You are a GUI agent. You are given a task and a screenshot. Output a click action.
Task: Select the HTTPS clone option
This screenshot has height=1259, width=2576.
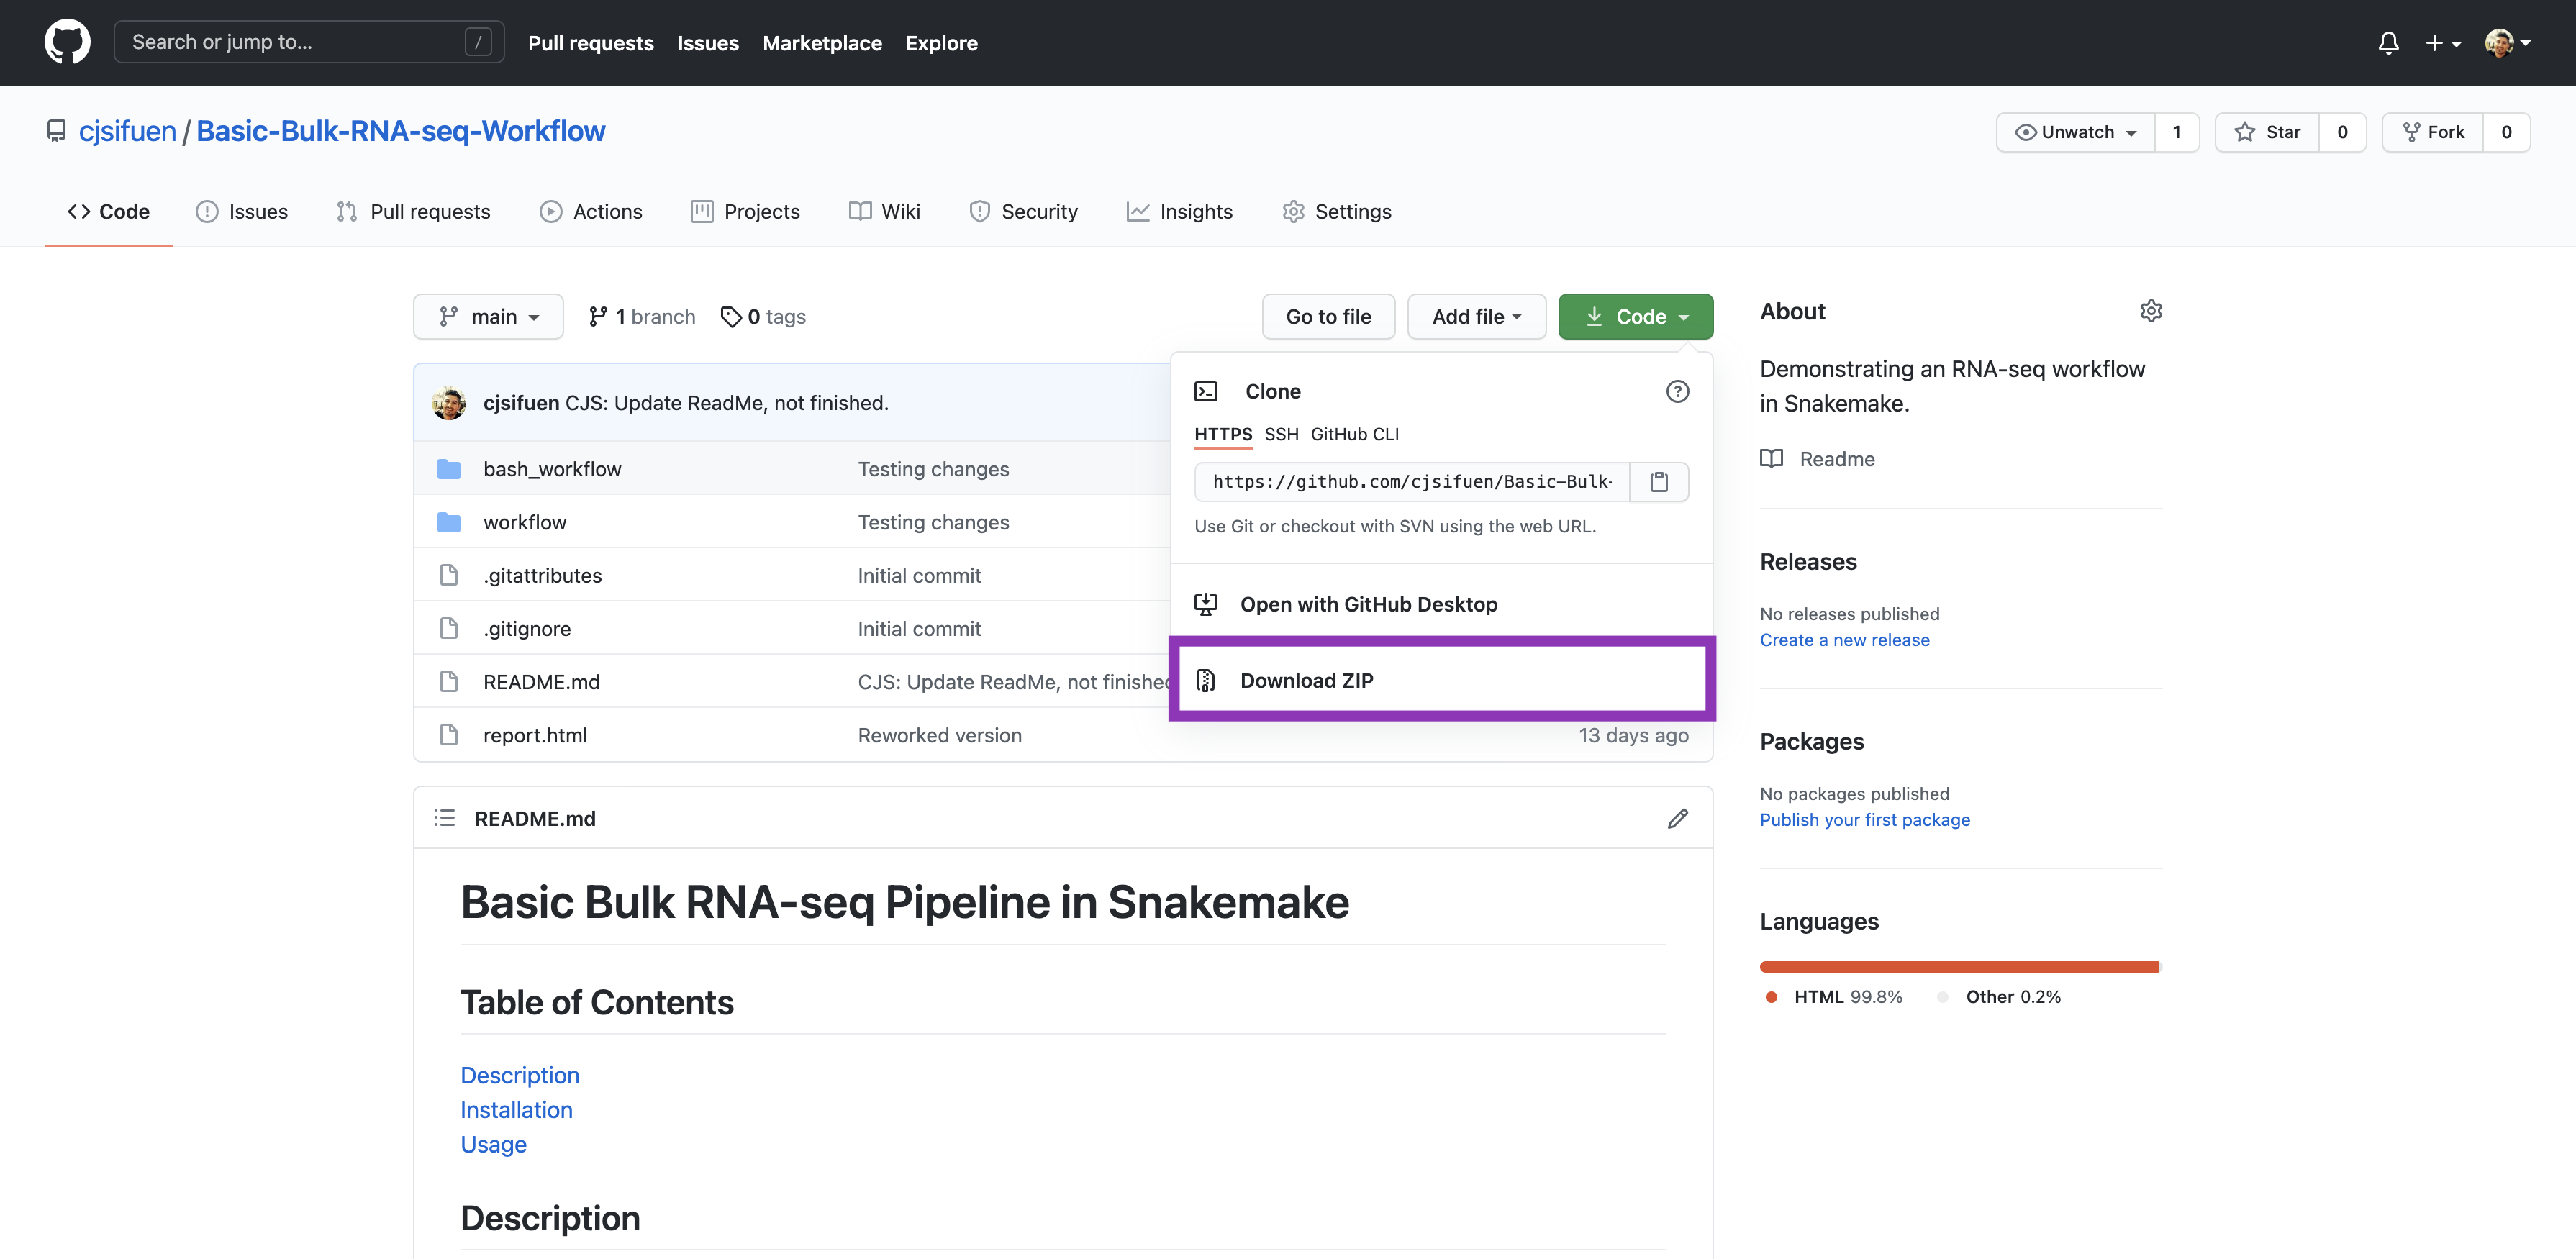1223,434
